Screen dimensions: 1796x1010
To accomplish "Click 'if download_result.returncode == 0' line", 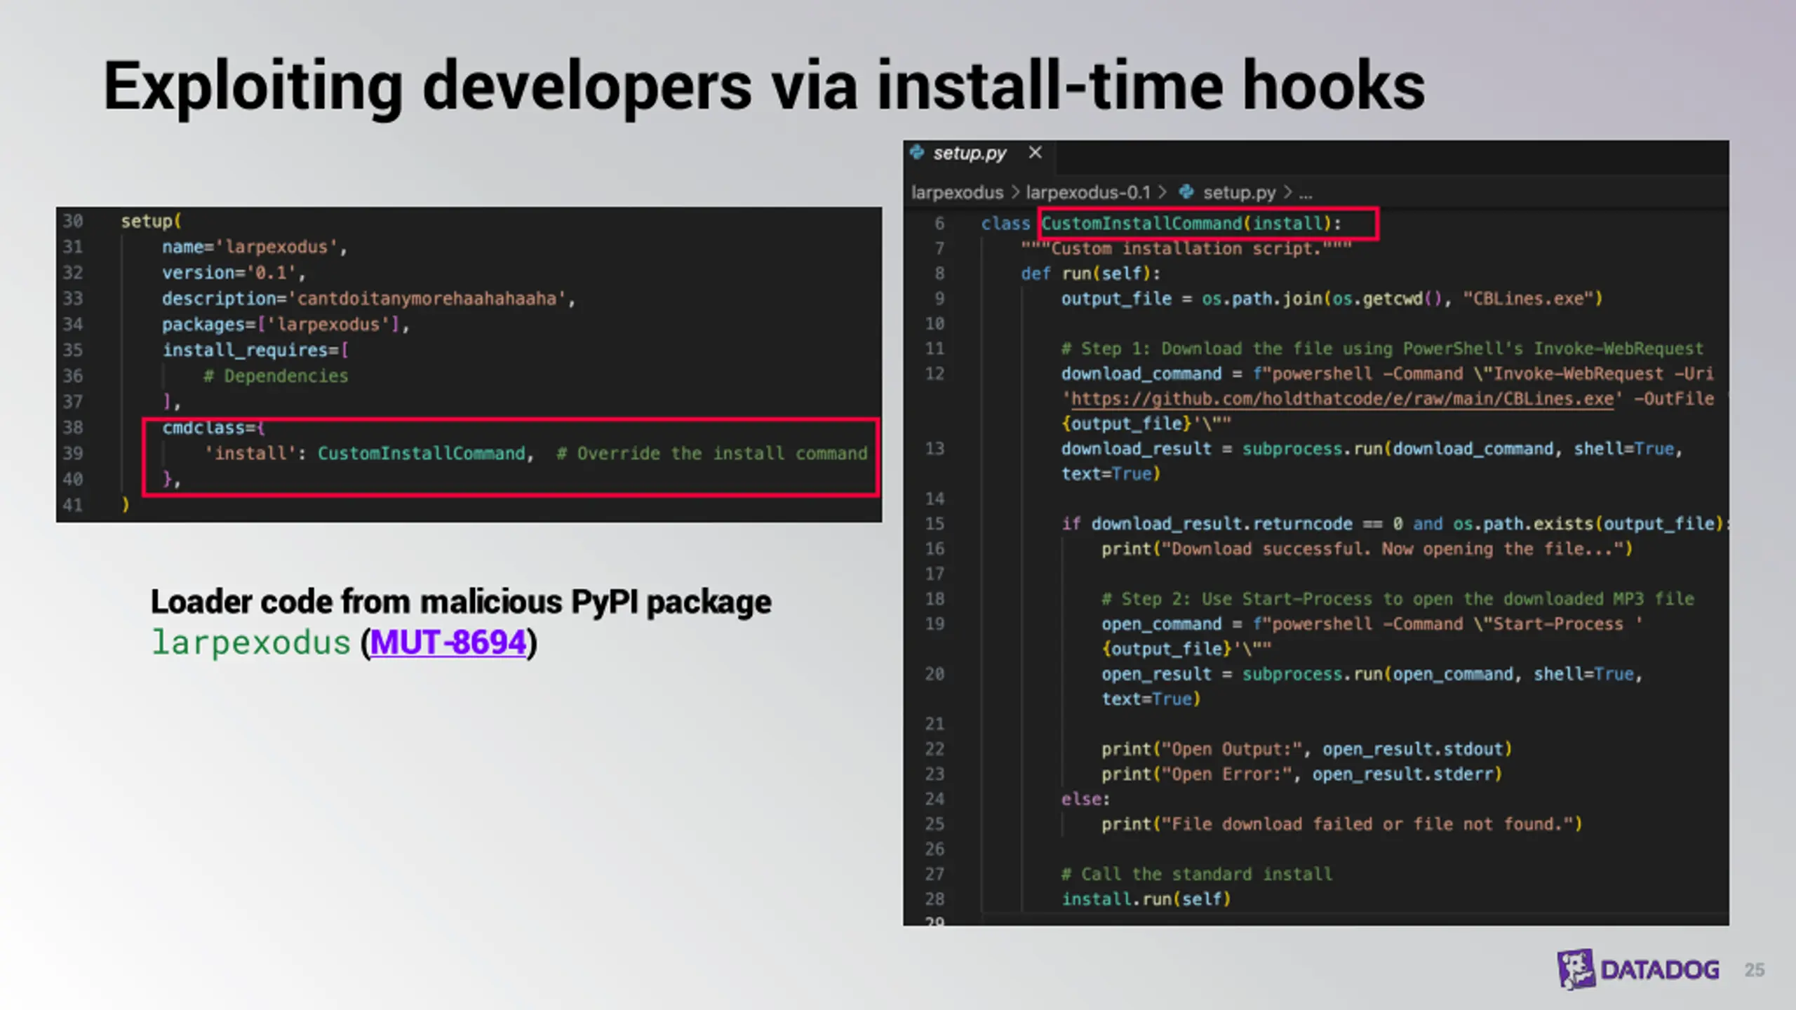I will coord(1395,524).
